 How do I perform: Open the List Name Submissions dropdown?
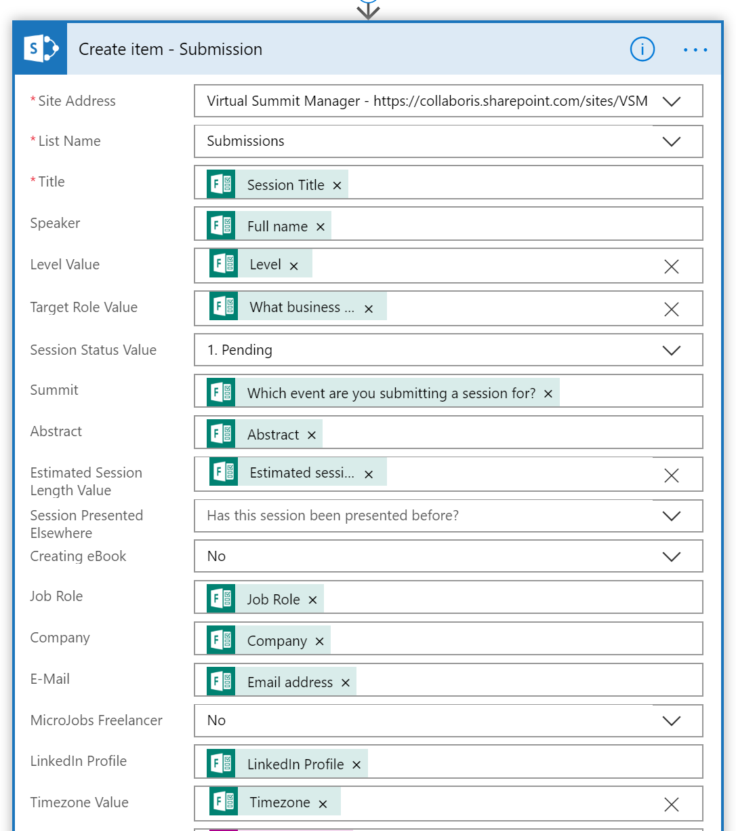[x=672, y=141]
